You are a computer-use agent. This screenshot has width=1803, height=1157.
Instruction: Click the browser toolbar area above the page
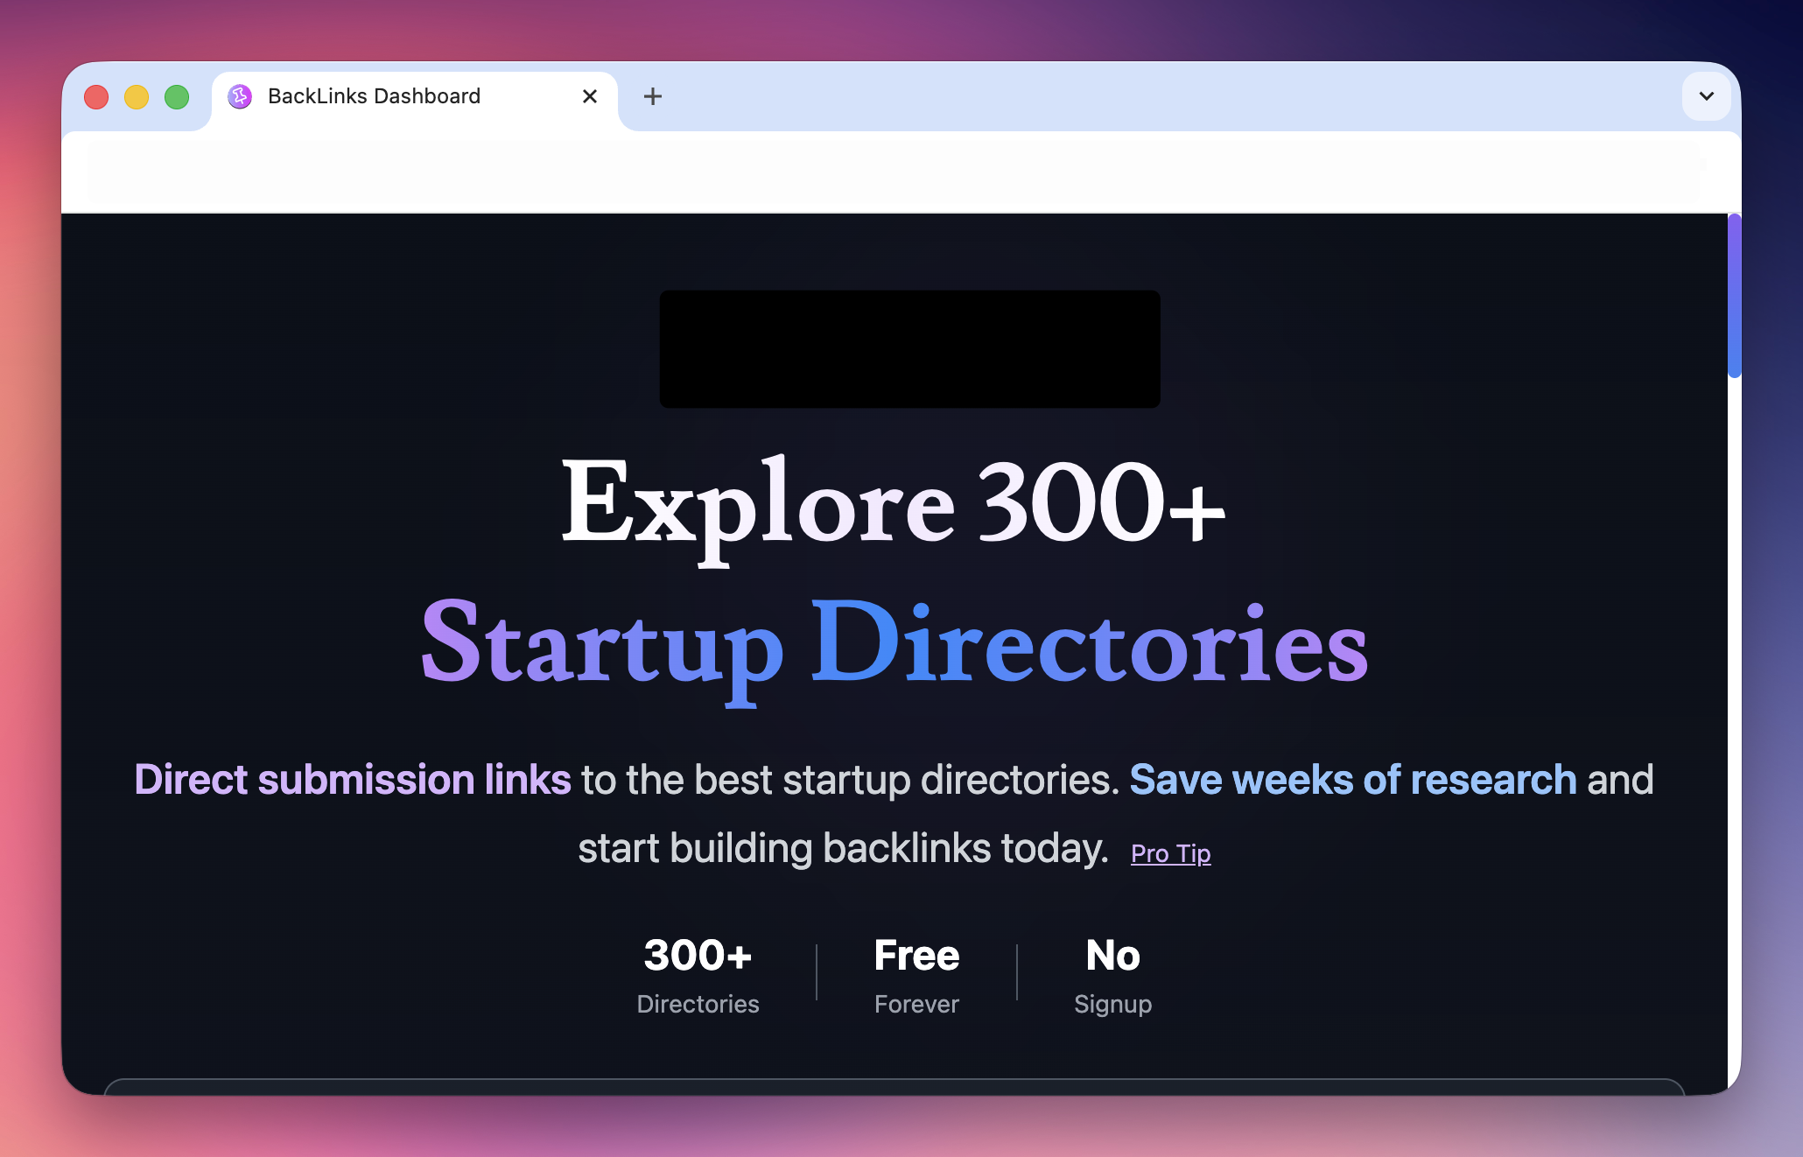(x=901, y=172)
